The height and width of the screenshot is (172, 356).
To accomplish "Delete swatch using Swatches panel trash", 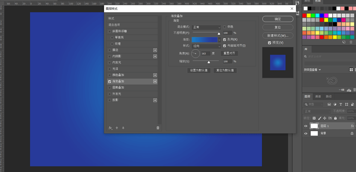I will (351, 42).
